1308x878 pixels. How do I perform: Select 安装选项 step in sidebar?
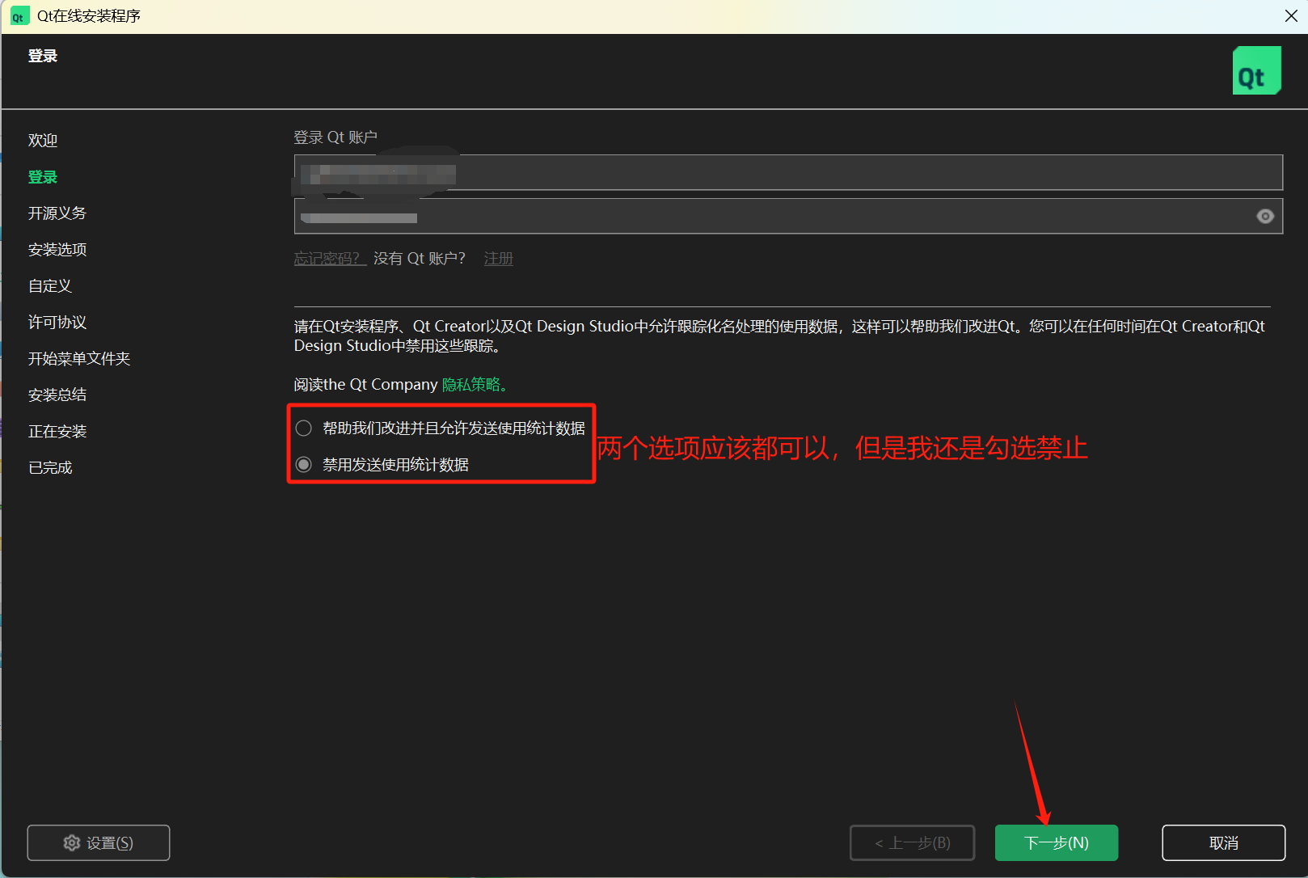click(57, 250)
